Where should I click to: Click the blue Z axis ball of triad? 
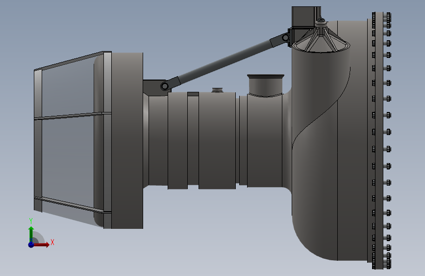point(31,245)
